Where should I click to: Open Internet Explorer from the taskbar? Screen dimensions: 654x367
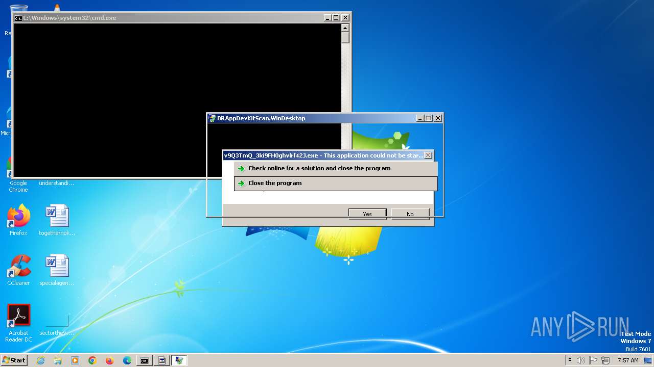pos(40,360)
